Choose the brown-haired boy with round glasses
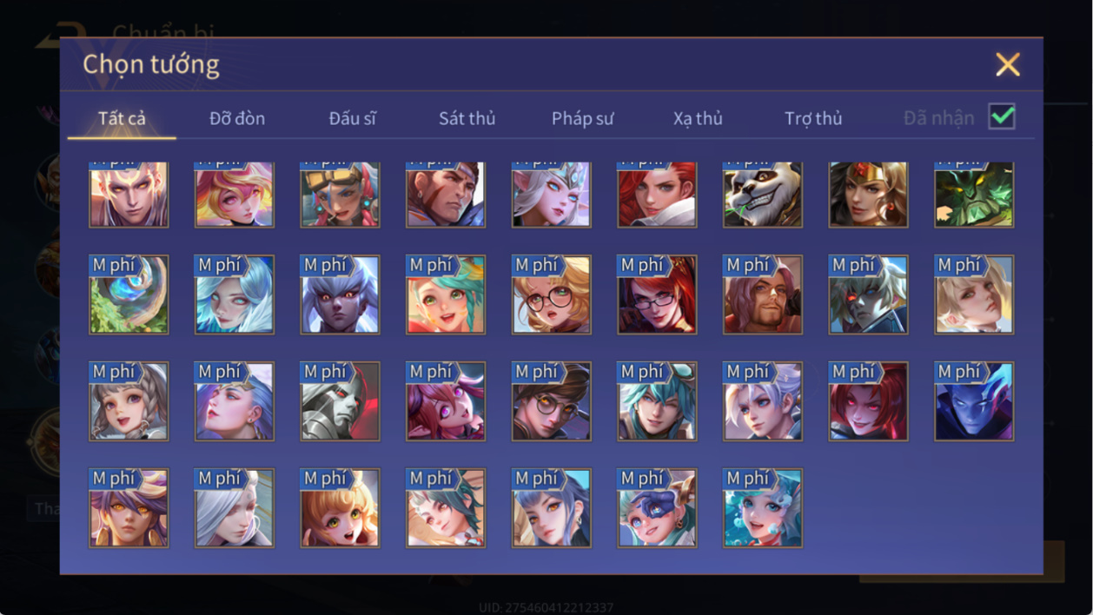This screenshot has height=615, width=1093. pos(552,401)
